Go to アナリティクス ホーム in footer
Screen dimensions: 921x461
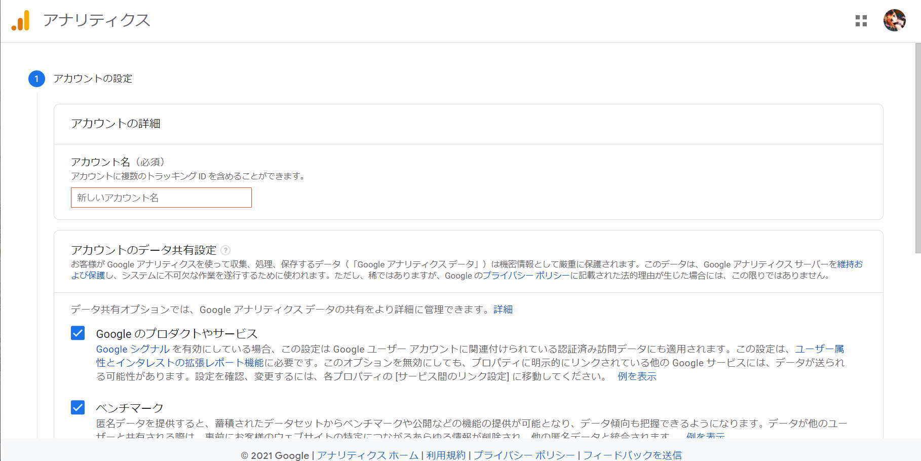pyautogui.click(x=367, y=455)
